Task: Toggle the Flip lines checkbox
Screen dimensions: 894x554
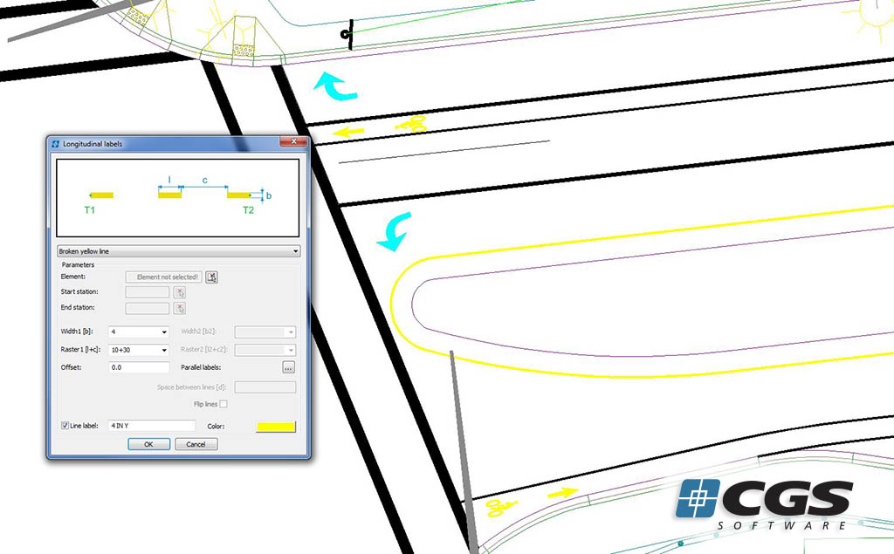Action: pyautogui.click(x=223, y=404)
